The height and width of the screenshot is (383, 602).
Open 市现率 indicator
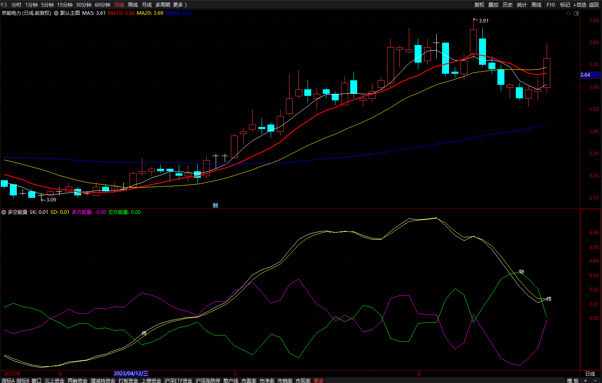(x=303, y=381)
